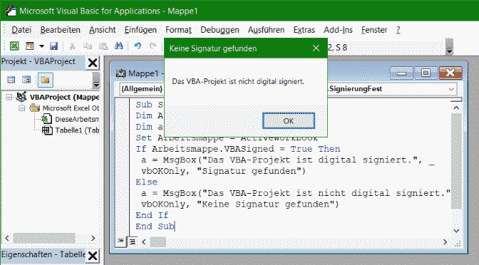Select Tabelle1 (Tab in the project tree

[x=77, y=130]
